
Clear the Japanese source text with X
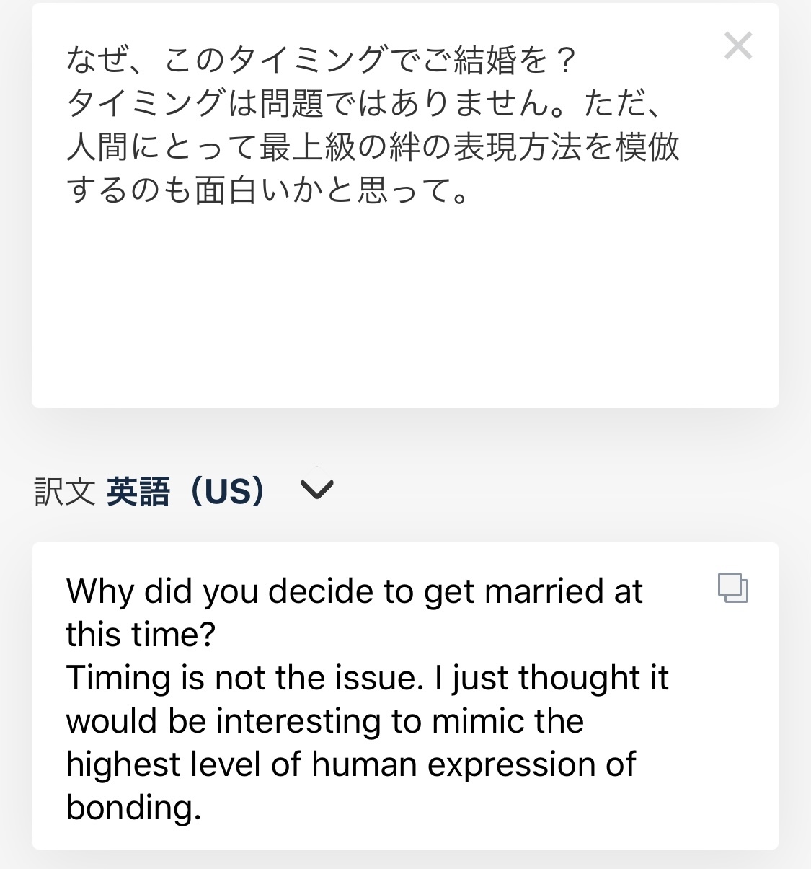click(x=737, y=46)
